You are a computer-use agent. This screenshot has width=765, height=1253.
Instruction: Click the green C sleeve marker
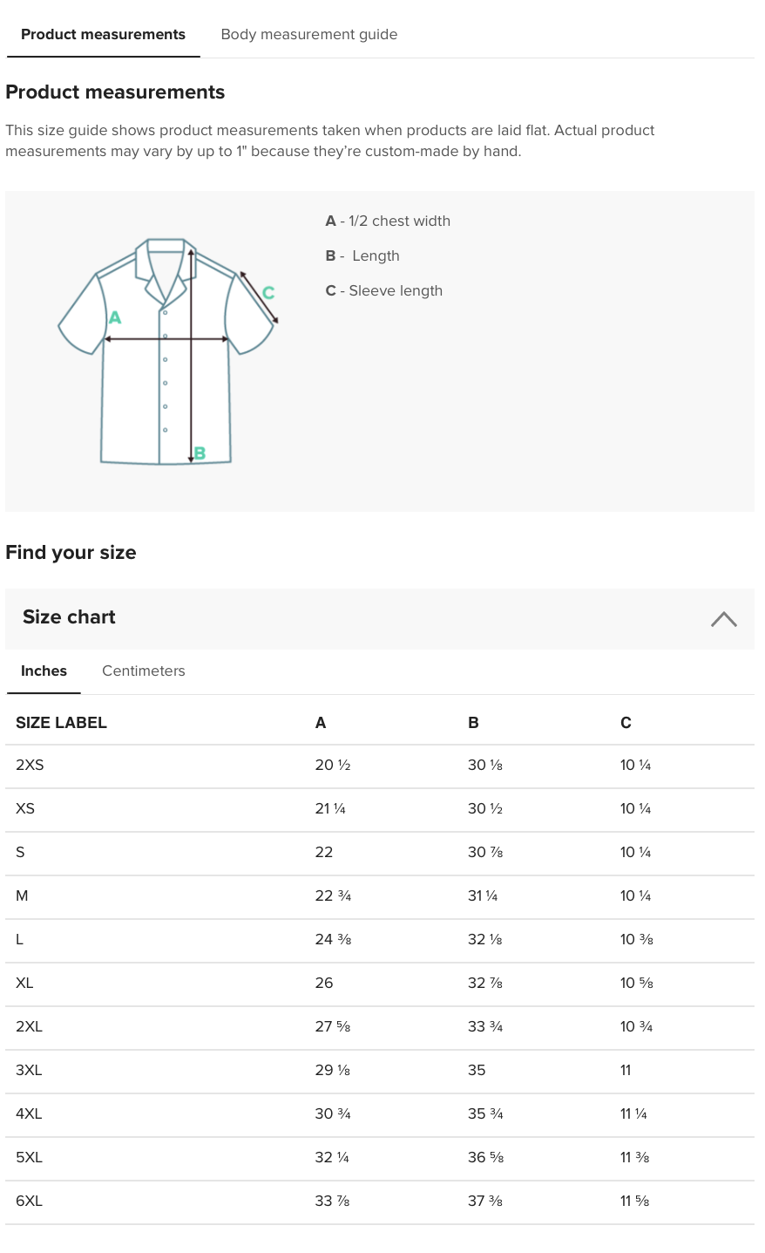pyautogui.click(x=268, y=293)
